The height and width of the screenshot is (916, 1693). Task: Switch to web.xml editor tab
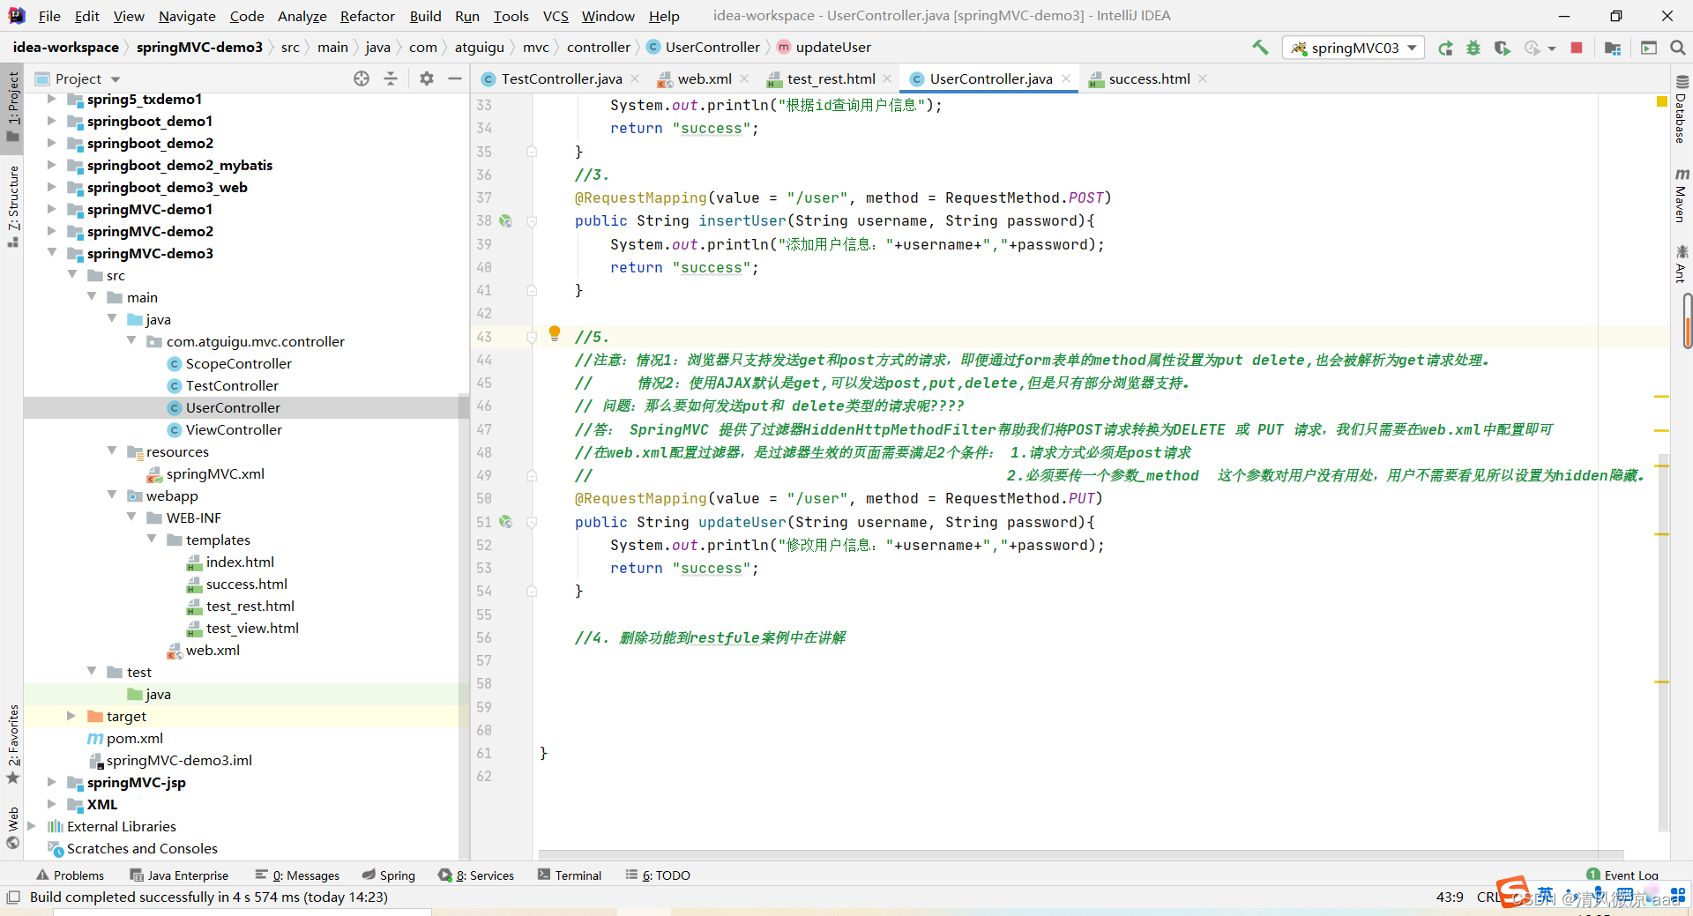704,78
